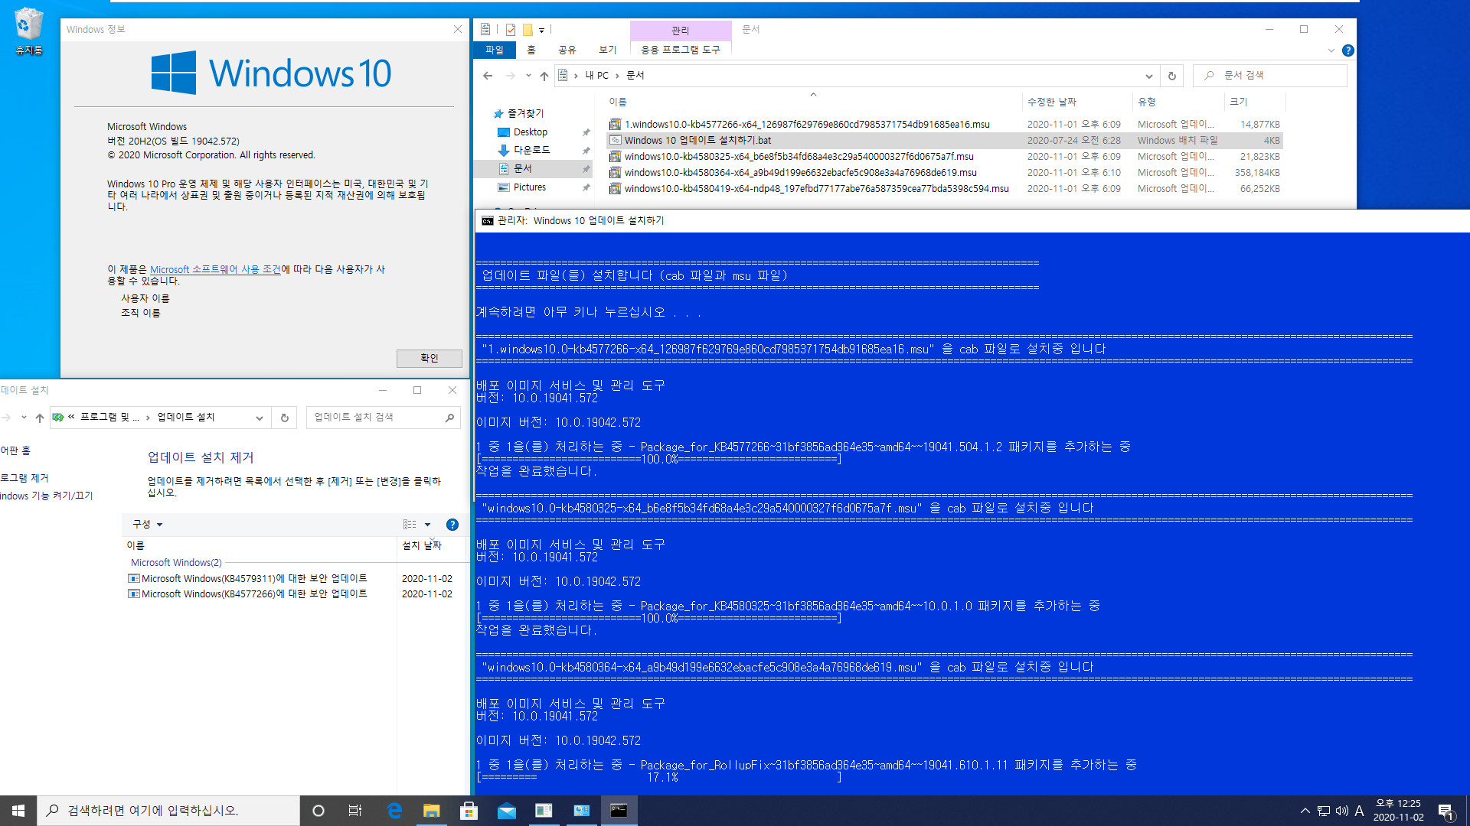Viewport: 1470px width, 826px height.
Task: Open the 파일 ribbon tab
Action: pos(495,50)
